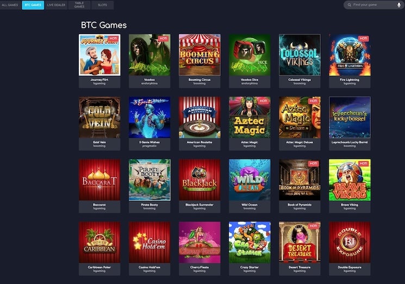Image resolution: width=405 pixels, height=284 pixels.
Task: Open the Journey Flirt game thumbnail
Action: coord(99,55)
